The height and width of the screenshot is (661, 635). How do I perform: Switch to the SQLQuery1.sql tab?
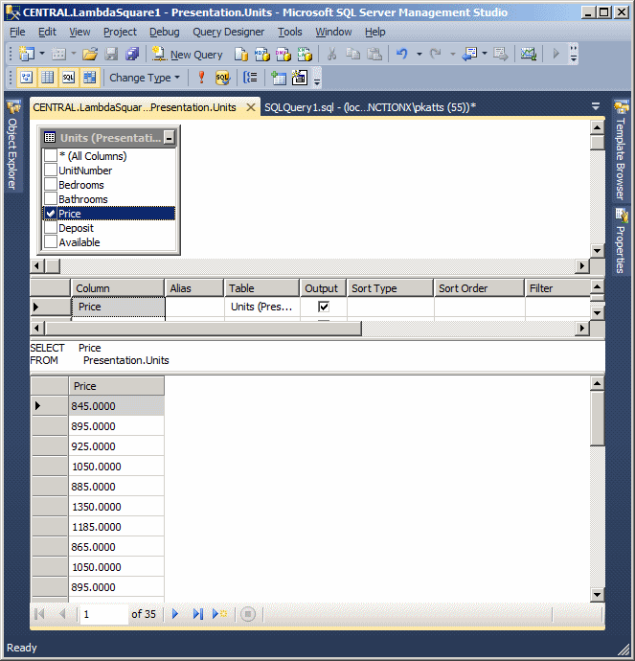tap(370, 107)
